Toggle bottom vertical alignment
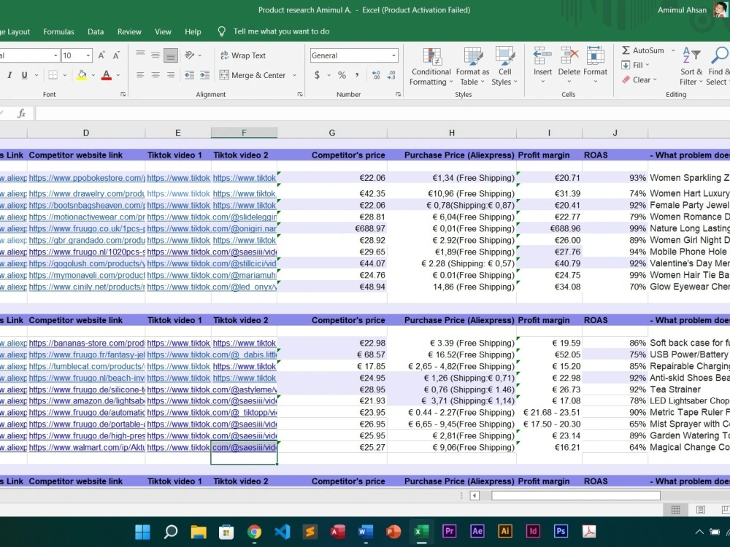 pyautogui.click(x=171, y=55)
